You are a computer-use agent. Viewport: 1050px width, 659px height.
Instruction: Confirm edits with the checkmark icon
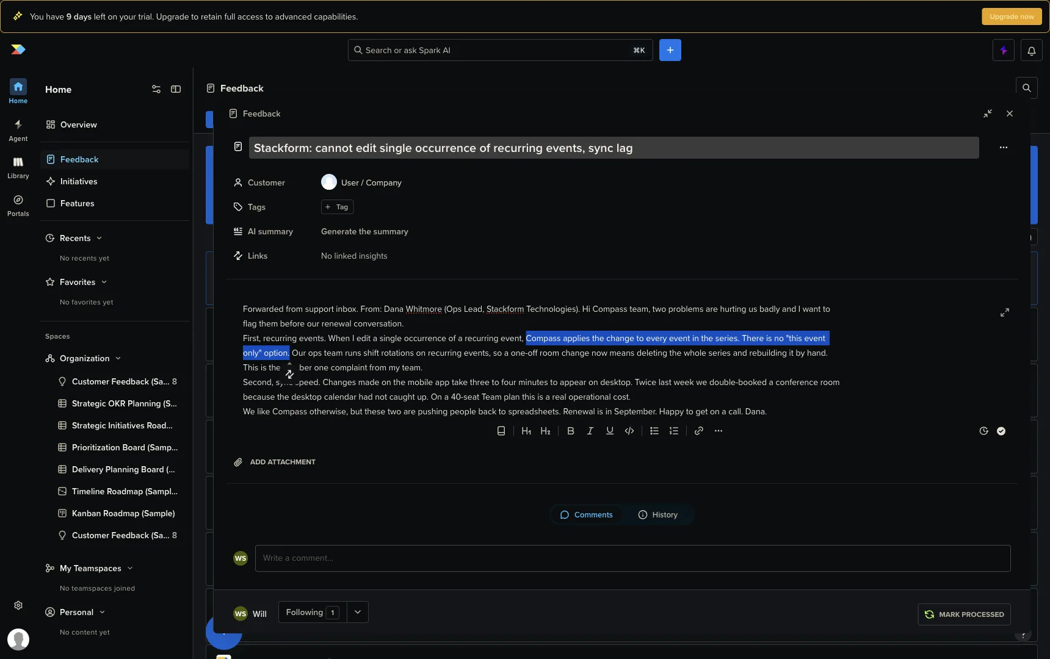[x=1001, y=431]
